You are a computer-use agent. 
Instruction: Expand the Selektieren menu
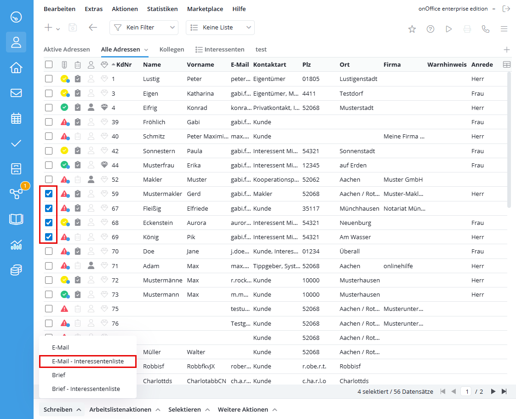[189, 409]
